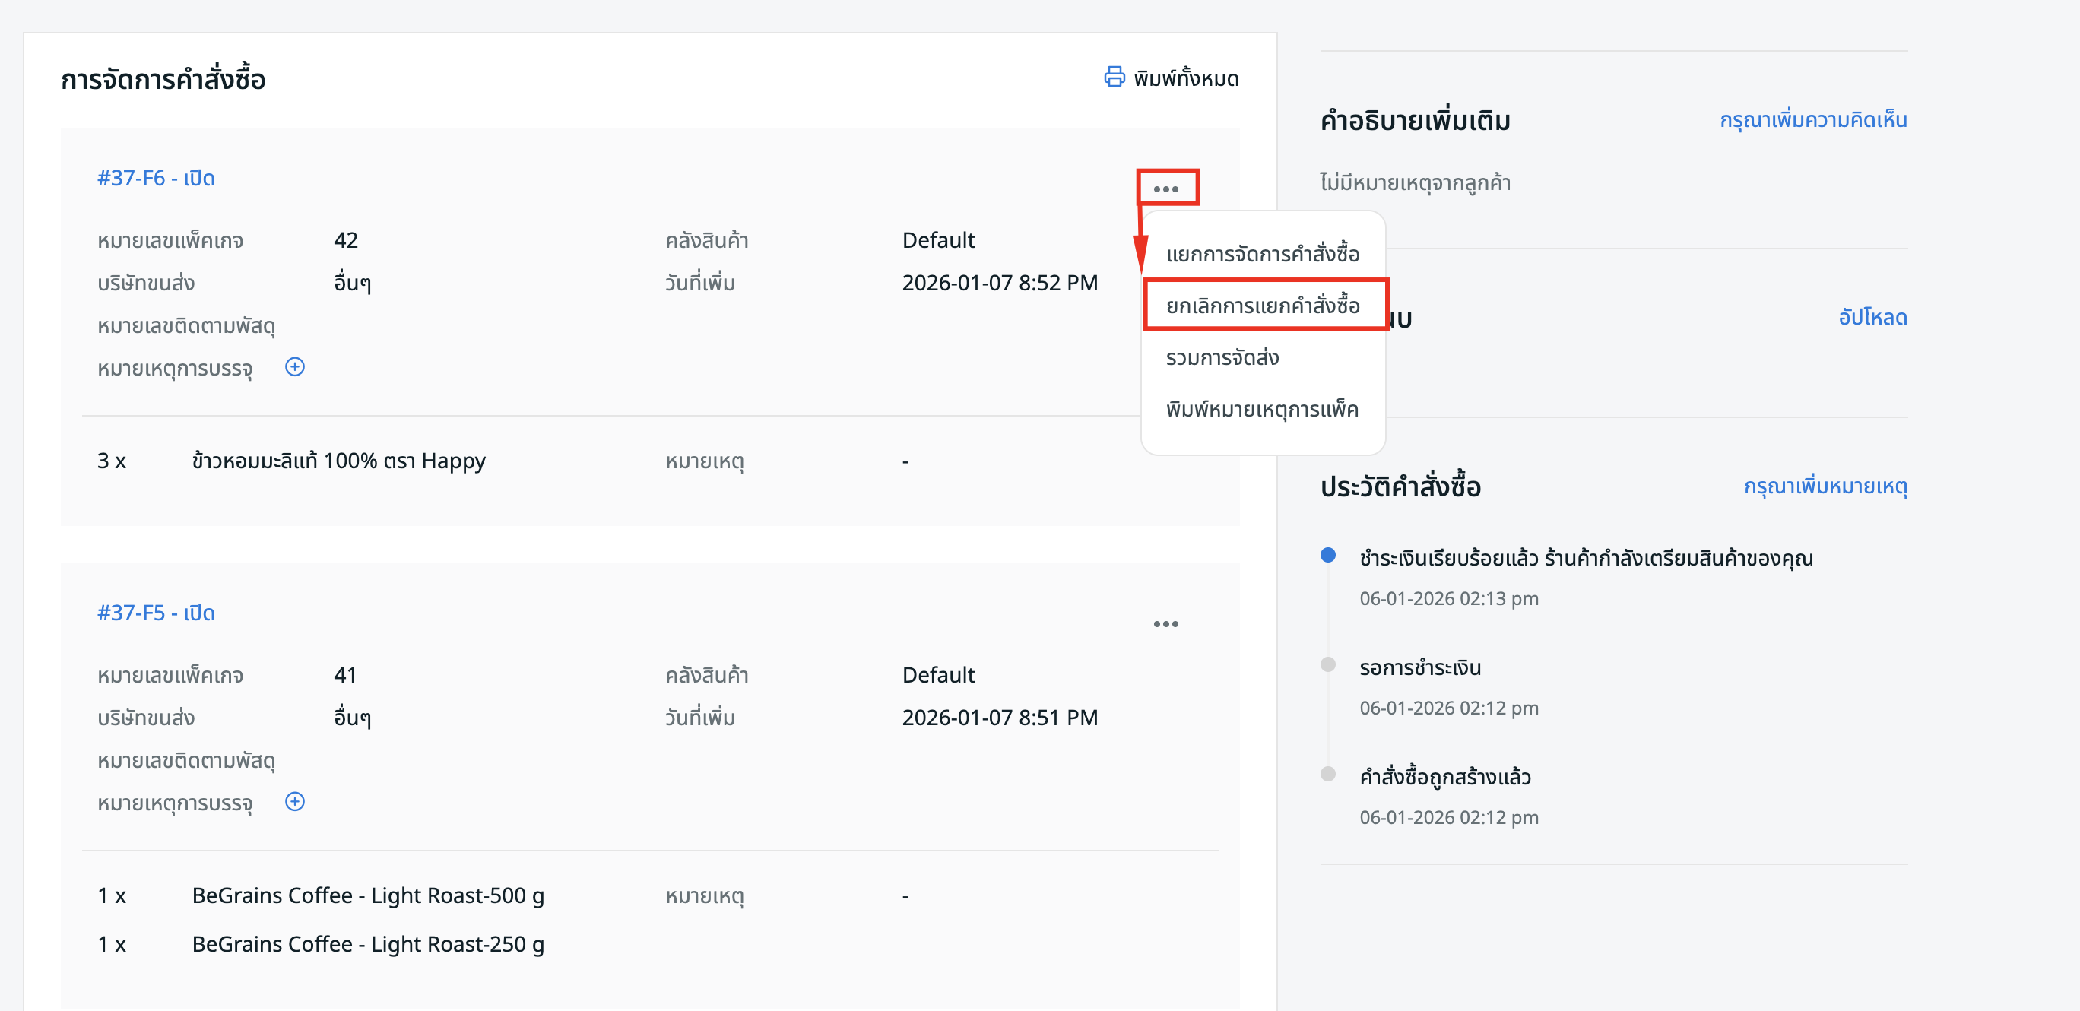This screenshot has height=1011, width=2080.
Task: Select รวมการจัดส่ง menu item
Action: (x=1222, y=357)
